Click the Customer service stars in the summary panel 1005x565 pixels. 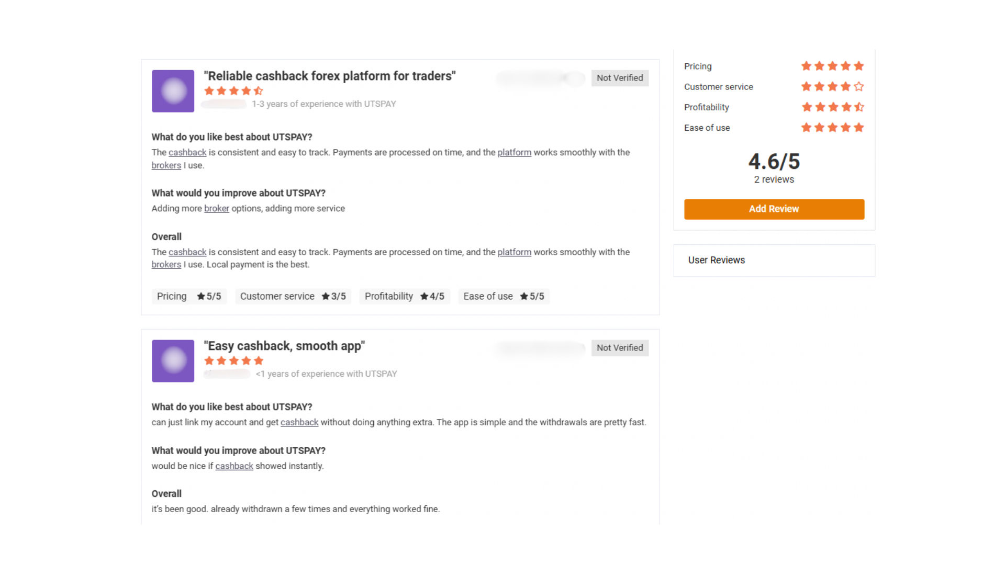coord(832,86)
